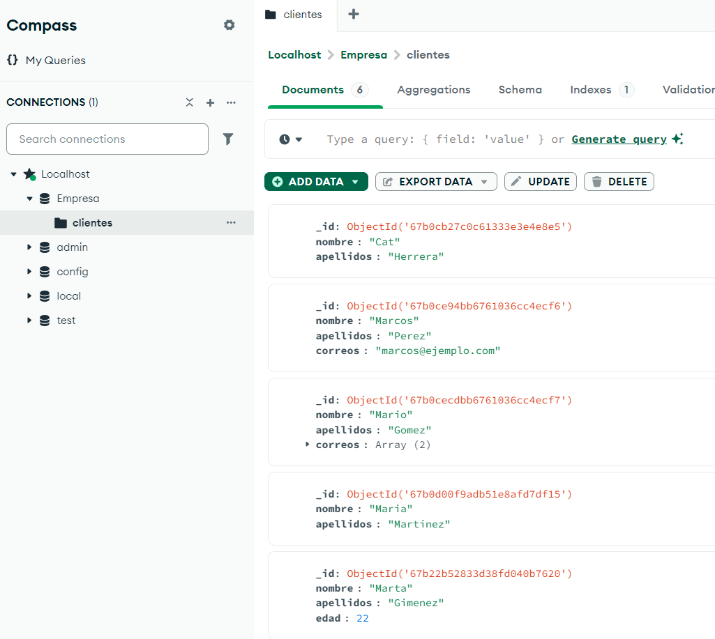
Task: Open clientes collection options ellipsis
Action: (231, 223)
